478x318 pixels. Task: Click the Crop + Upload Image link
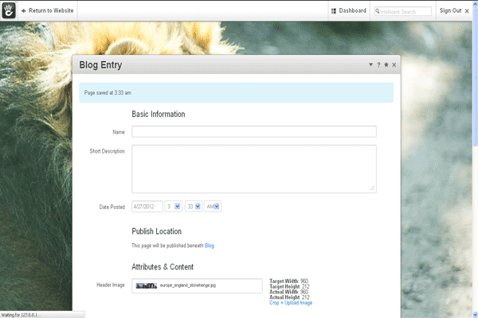(291, 303)
